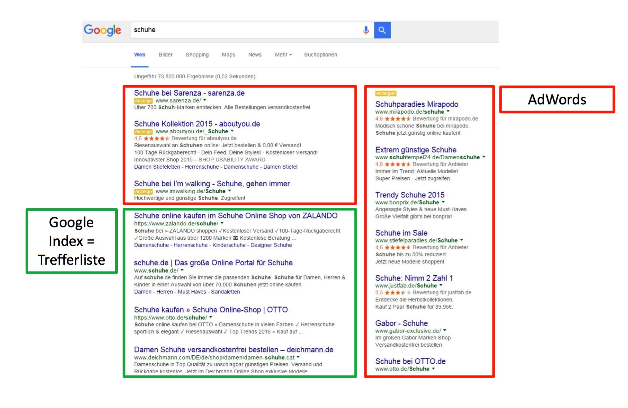Expand the Mehr dropdown menu
Screen dimensions: 628x408
[x=283, y=55]
